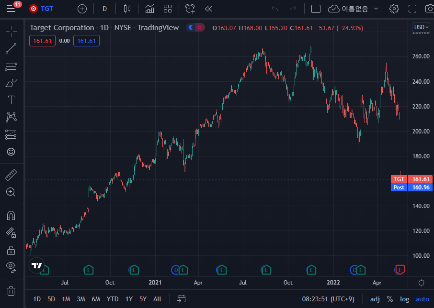Image resolution: width=434 pixels, height=308 pixels.
Task: Click the Target Corporation chart title
Action: [62, 28]
